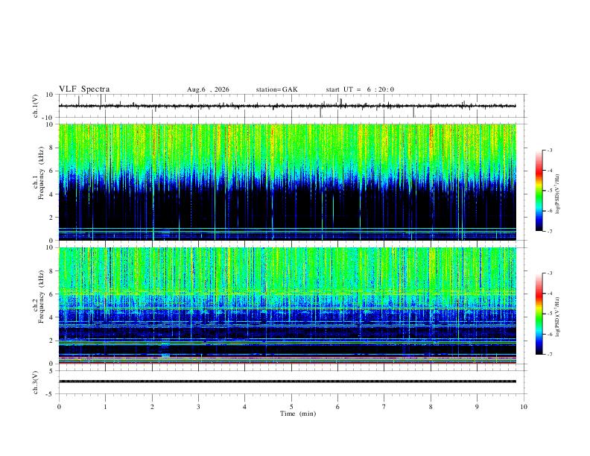This screenshot has height=456, width=590.
Task: Click the -3 label on upper colorbar
Action: tap(550, 150)
